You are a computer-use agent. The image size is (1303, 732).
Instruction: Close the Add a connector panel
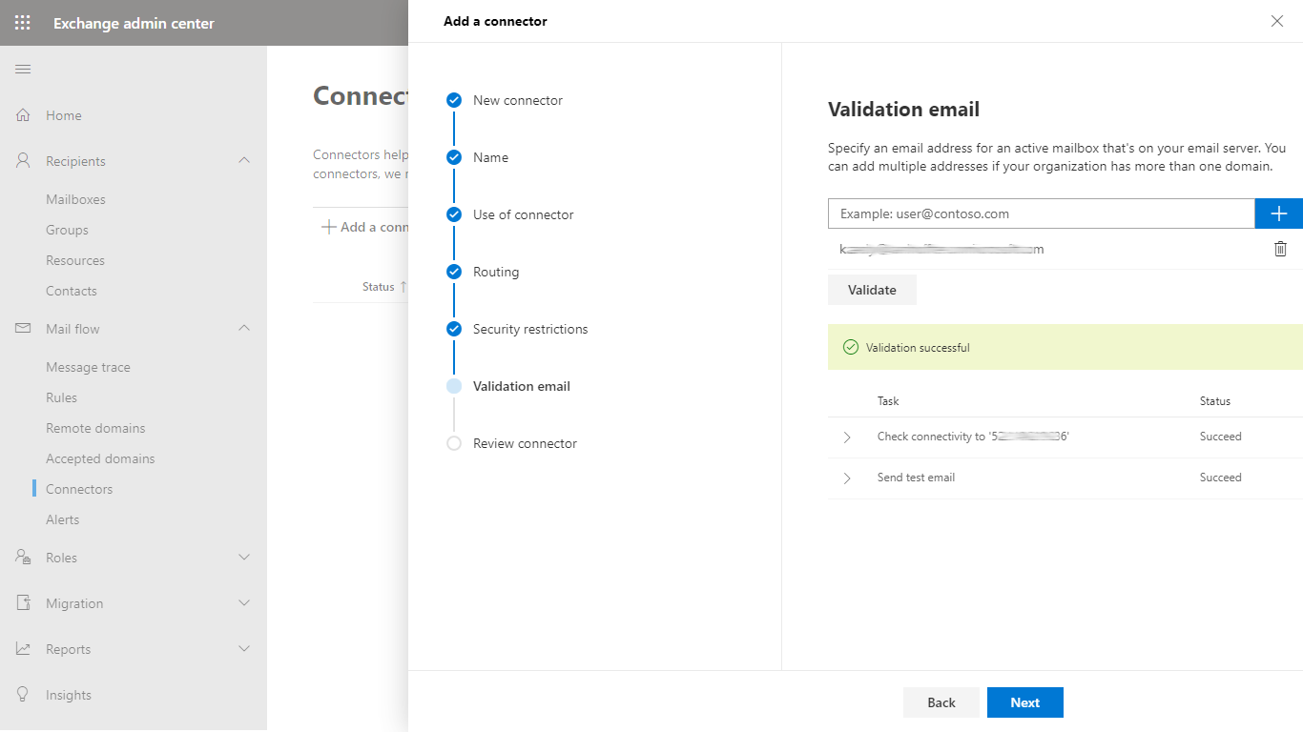click(x=1277, y=21)
